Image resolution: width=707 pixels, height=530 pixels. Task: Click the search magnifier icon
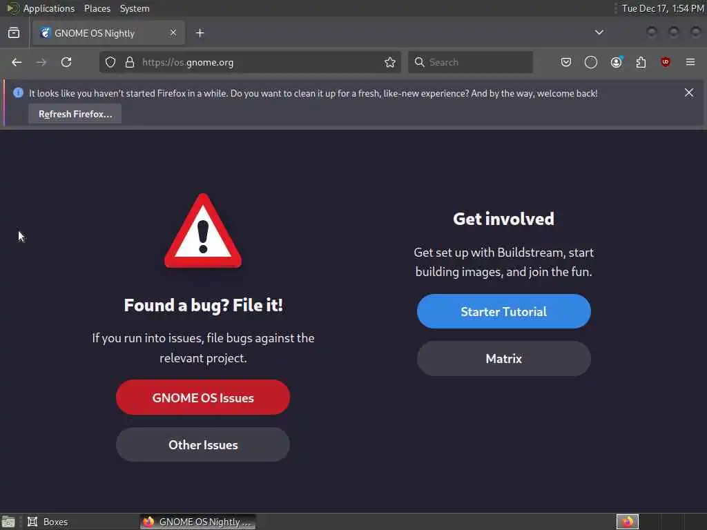point(419,62)
